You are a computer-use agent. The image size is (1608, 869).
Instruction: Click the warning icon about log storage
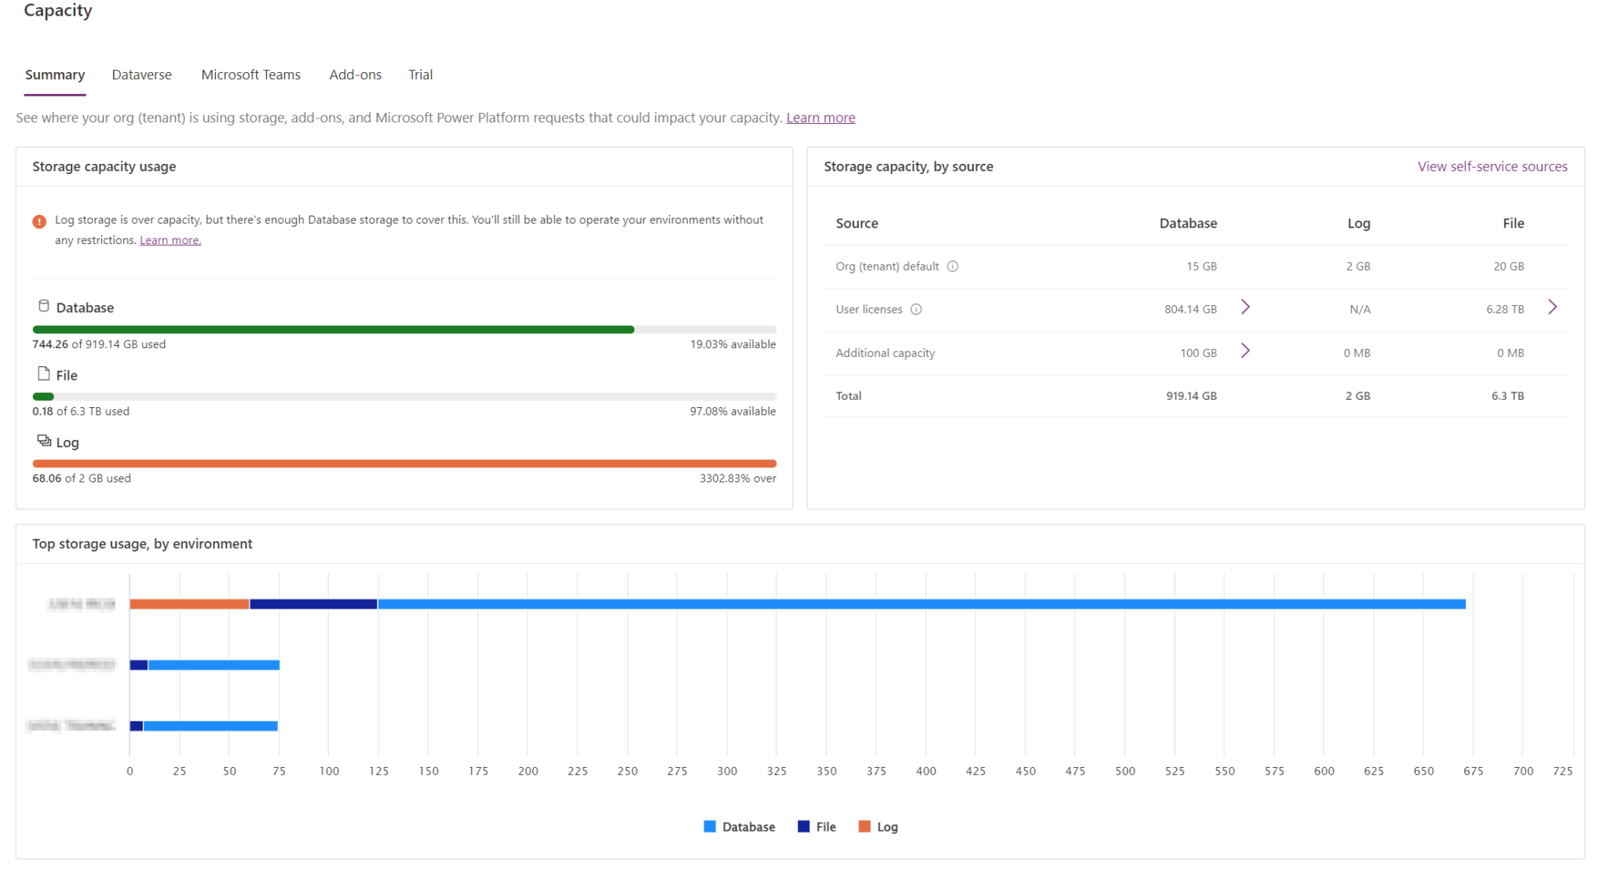point(38,221)
